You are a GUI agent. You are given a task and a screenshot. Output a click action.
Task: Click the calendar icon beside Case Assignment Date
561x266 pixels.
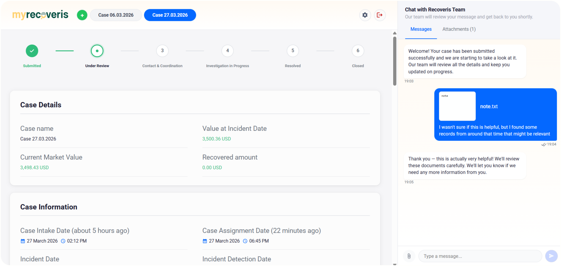coord(205,241)
